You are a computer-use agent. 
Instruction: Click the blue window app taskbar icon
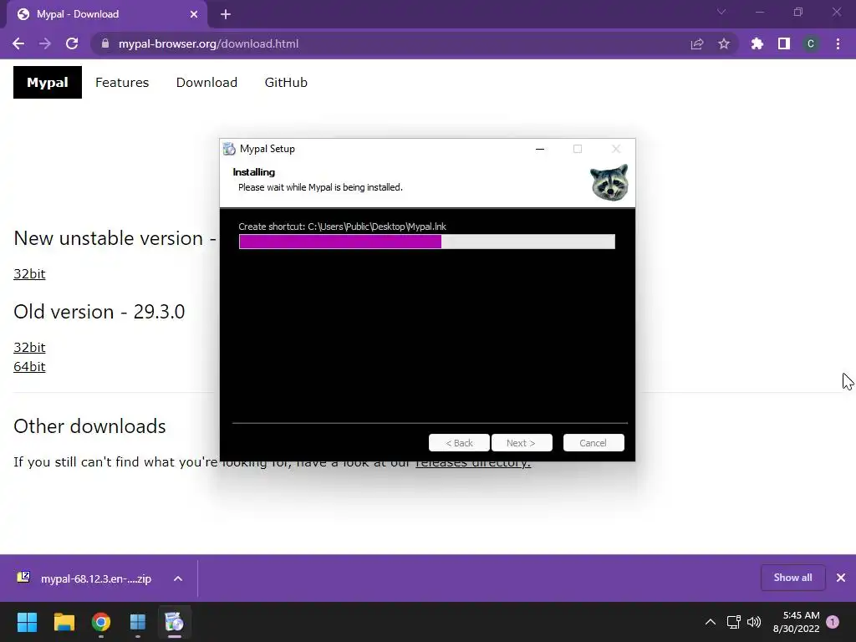click(138, 622)
